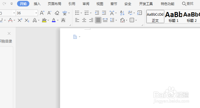The height and width of the screenshot is (108, 200).
Task: Decrease font size with A- icon
Action: (x=49, y=13)
